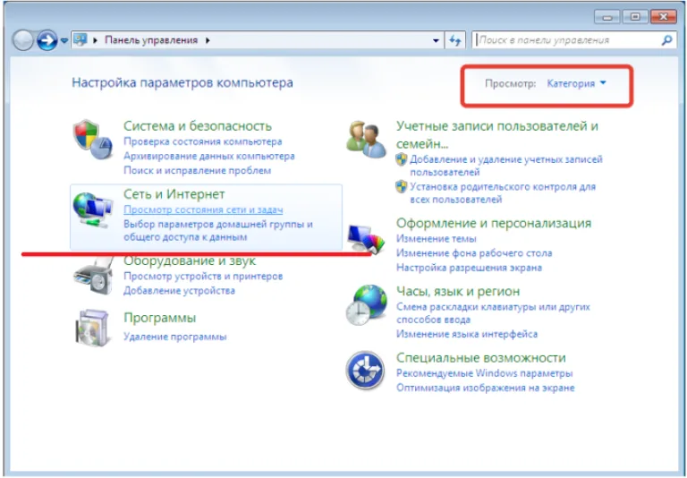Expand the Категория view dropdown

pos(576,83)
